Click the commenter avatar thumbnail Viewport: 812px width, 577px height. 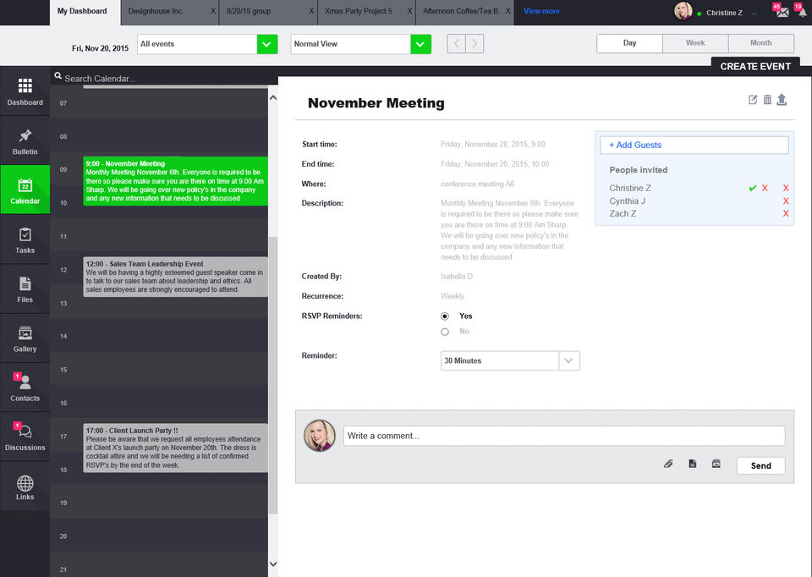click(x=320, y=436)
